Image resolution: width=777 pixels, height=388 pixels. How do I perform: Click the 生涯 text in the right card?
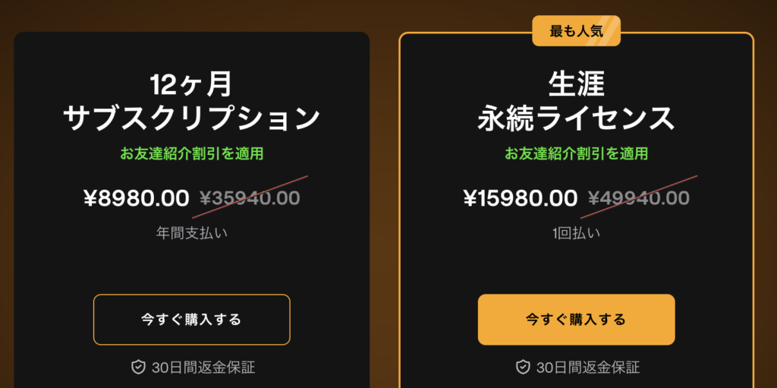click(x=577, y=85)
